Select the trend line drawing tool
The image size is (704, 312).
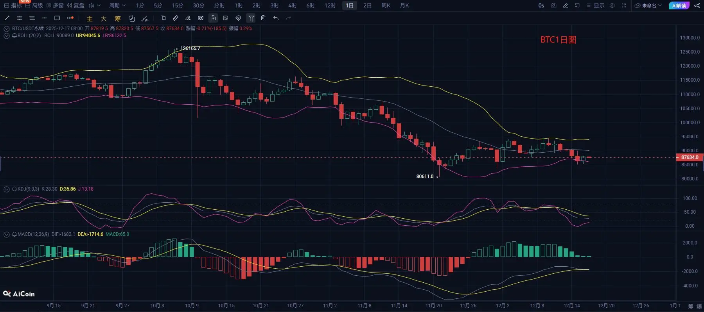[7, 18]
